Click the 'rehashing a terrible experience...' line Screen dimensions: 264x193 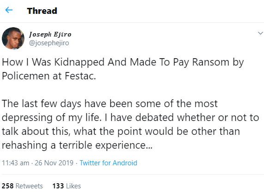pos(77,145)
